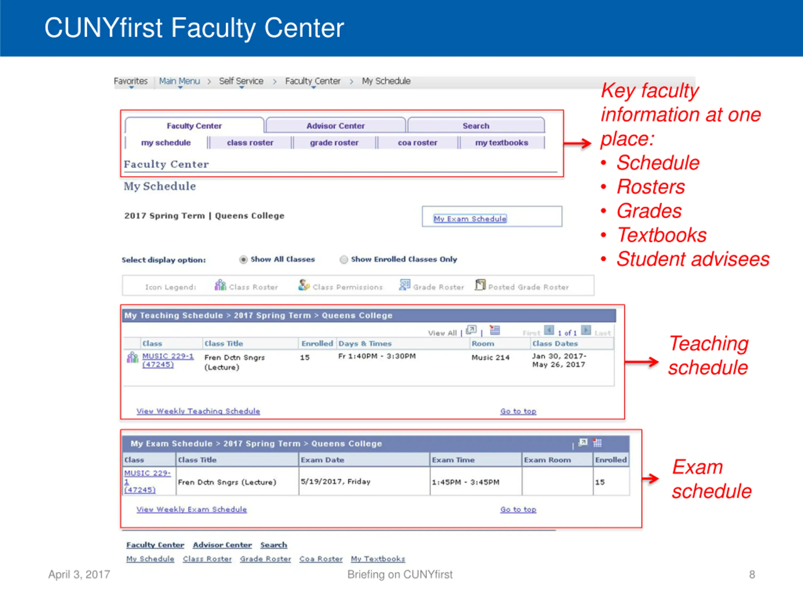
Task: Click the Grade Roster legend icon
Action: coord(404,285)
